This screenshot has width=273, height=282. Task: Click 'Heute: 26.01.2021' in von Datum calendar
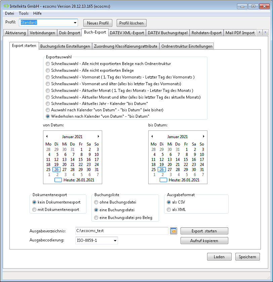click(74, 180)
